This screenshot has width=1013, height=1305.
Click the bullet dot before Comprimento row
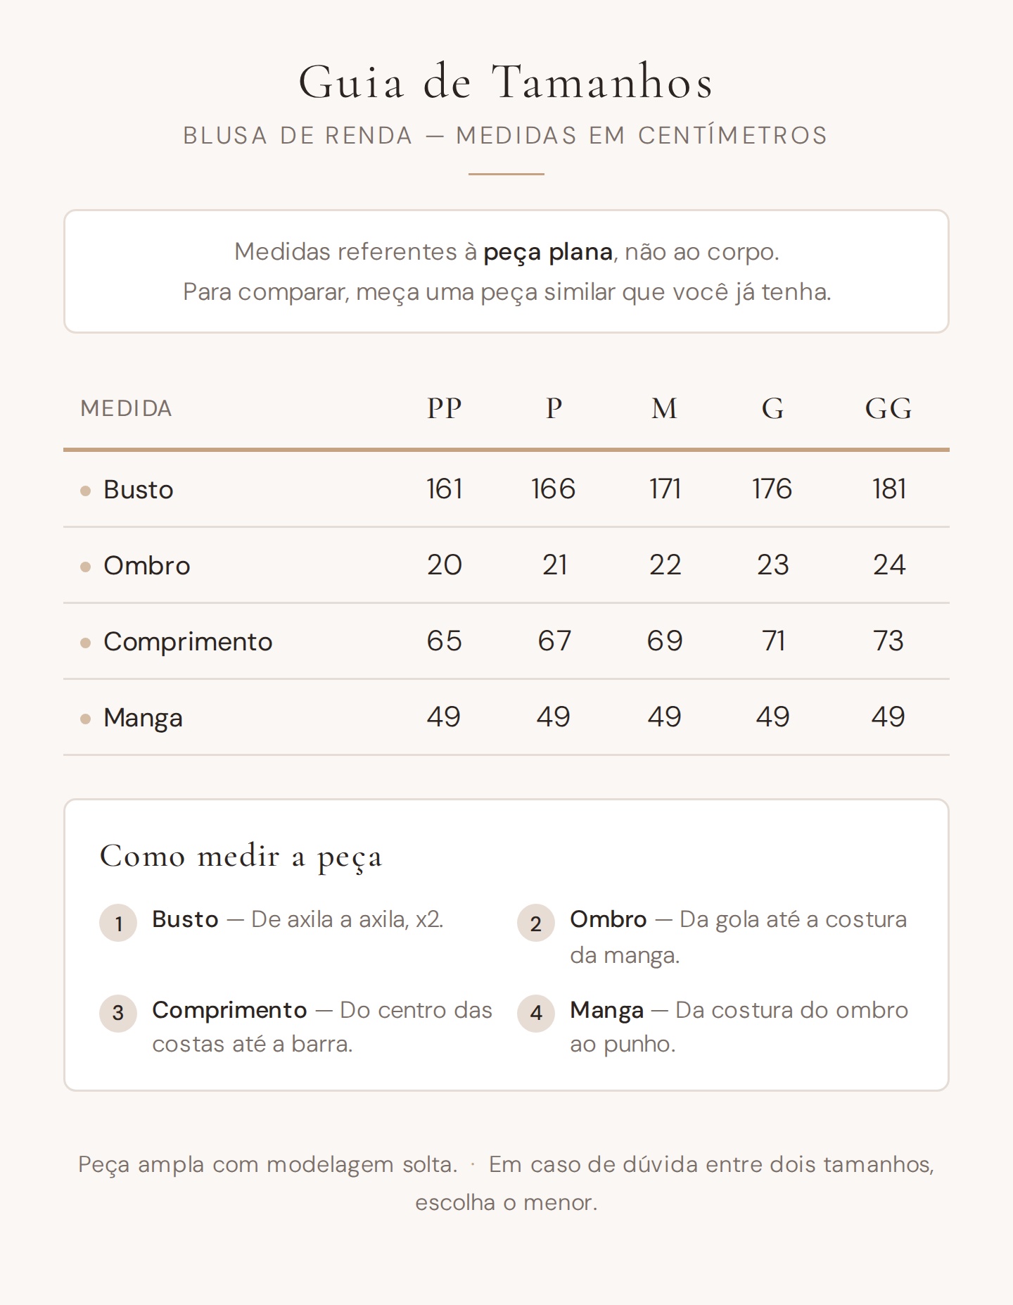(x=86, y=643)
